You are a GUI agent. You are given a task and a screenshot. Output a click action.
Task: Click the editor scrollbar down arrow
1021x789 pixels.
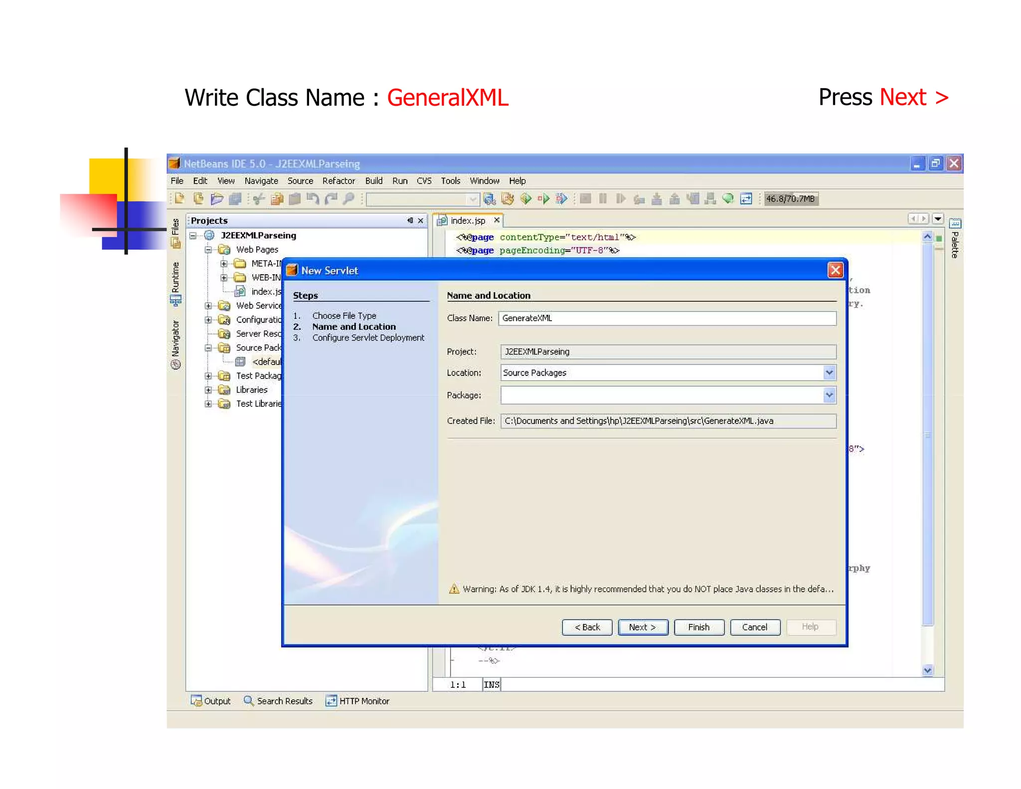(927, 670)
